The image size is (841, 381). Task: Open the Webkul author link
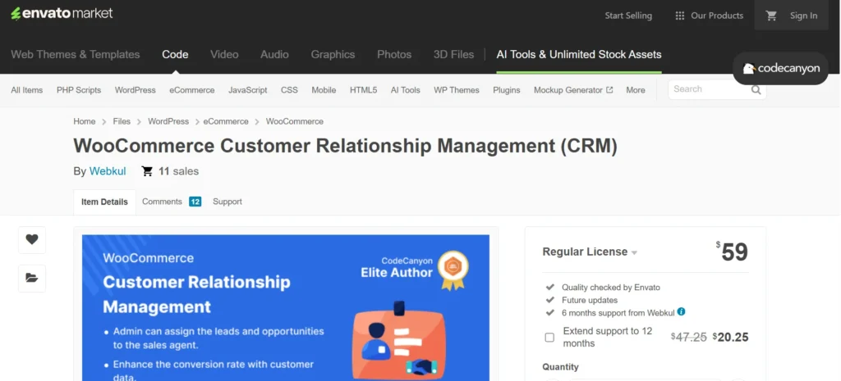(107, 171)
